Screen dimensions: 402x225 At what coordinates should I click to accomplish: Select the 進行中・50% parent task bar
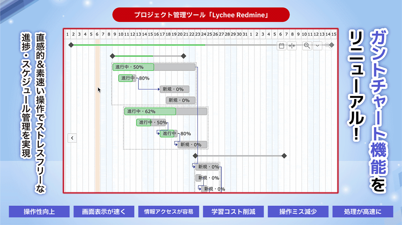(x=154, y=67)
